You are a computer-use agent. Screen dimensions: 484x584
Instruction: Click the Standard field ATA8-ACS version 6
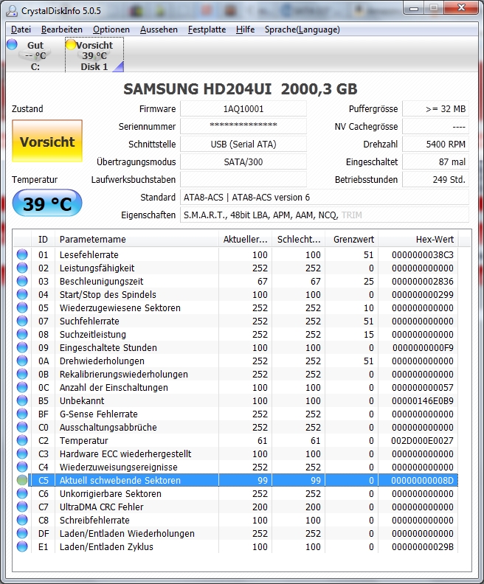point(325,197)
